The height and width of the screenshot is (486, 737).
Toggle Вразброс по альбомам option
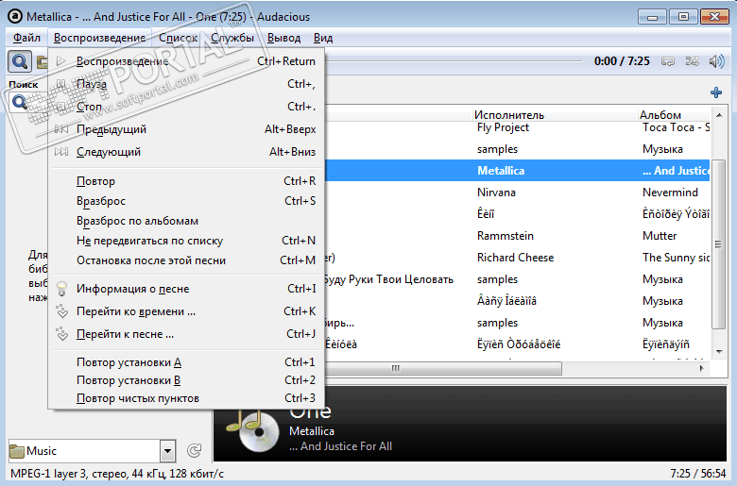pos(186,221)
